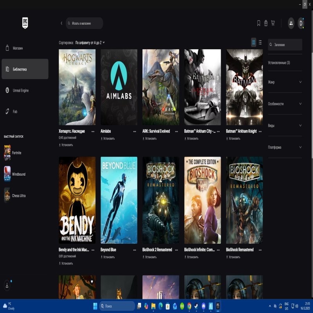The width and height of the screenshot is (313, 313).
Task: Open the shopping cart icon
Action: click(273, 23)
